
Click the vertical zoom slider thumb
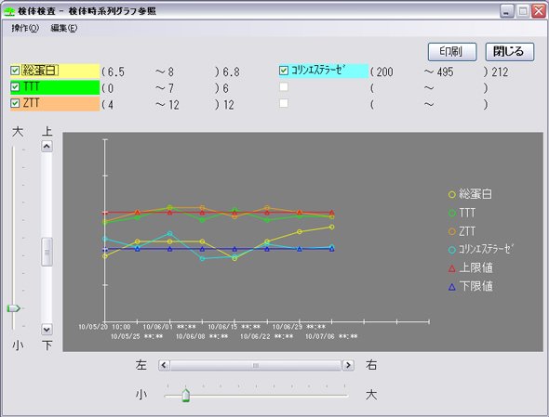(13, 308)
